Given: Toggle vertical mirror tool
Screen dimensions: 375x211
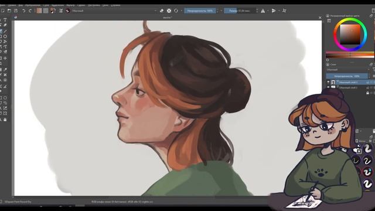Looking at the screenshot, I should 274,11.
